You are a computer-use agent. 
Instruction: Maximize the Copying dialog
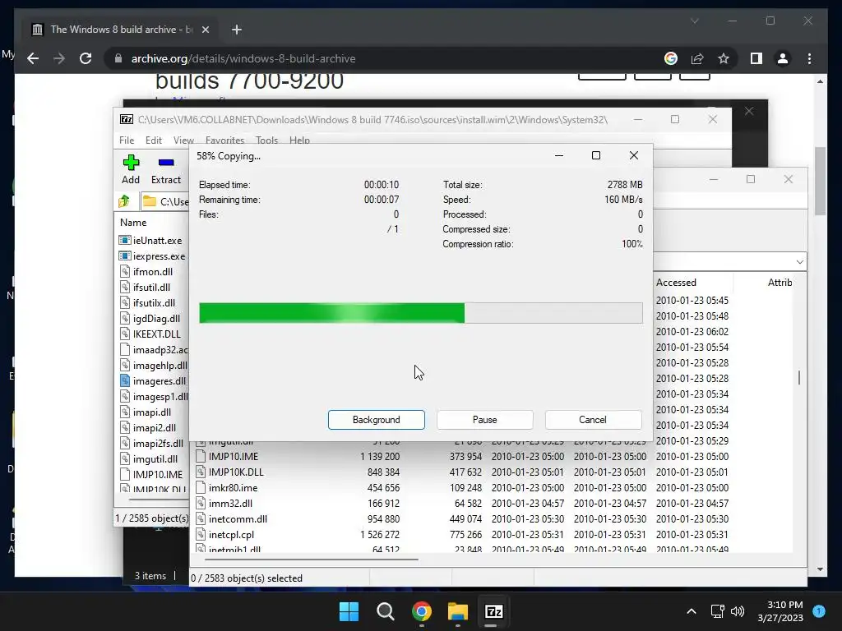[596, 155]
